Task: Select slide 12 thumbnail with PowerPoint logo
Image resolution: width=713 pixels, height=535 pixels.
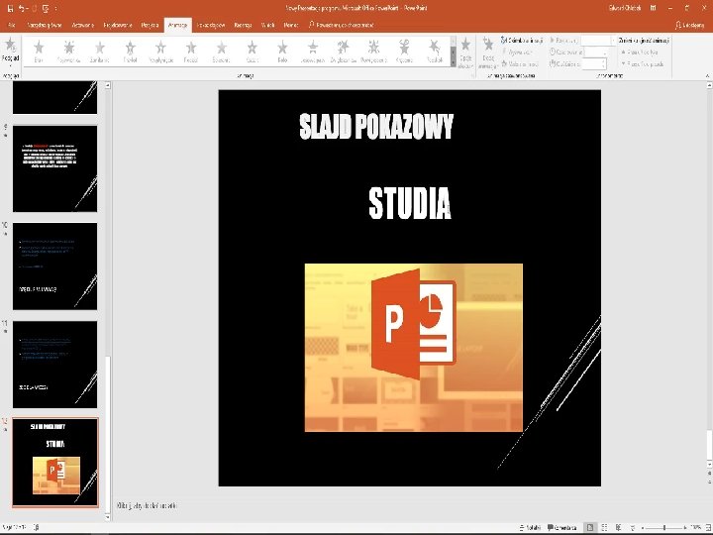Action: [55, 463]
